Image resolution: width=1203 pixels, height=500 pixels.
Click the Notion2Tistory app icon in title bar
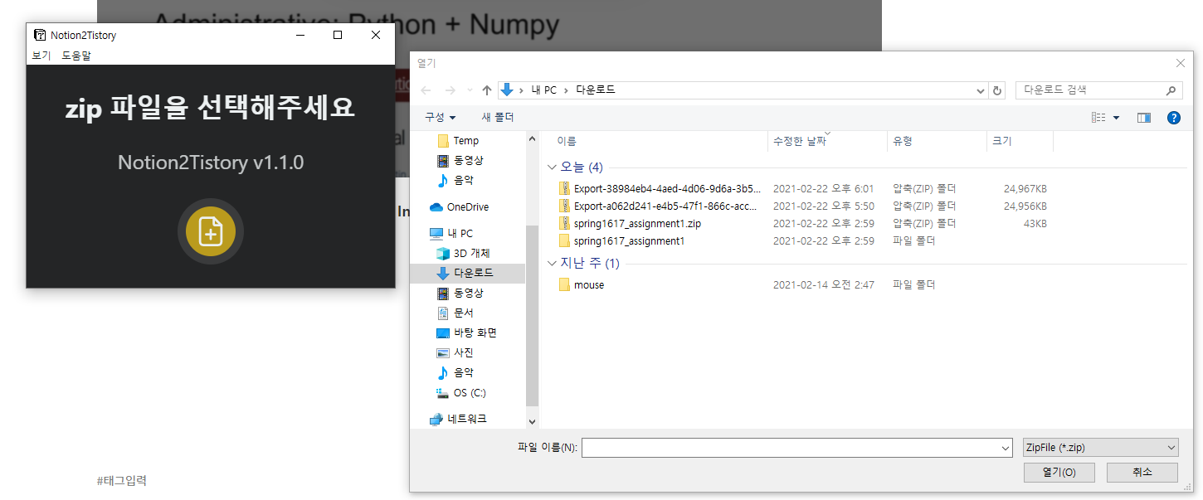(x=39, y=35)
